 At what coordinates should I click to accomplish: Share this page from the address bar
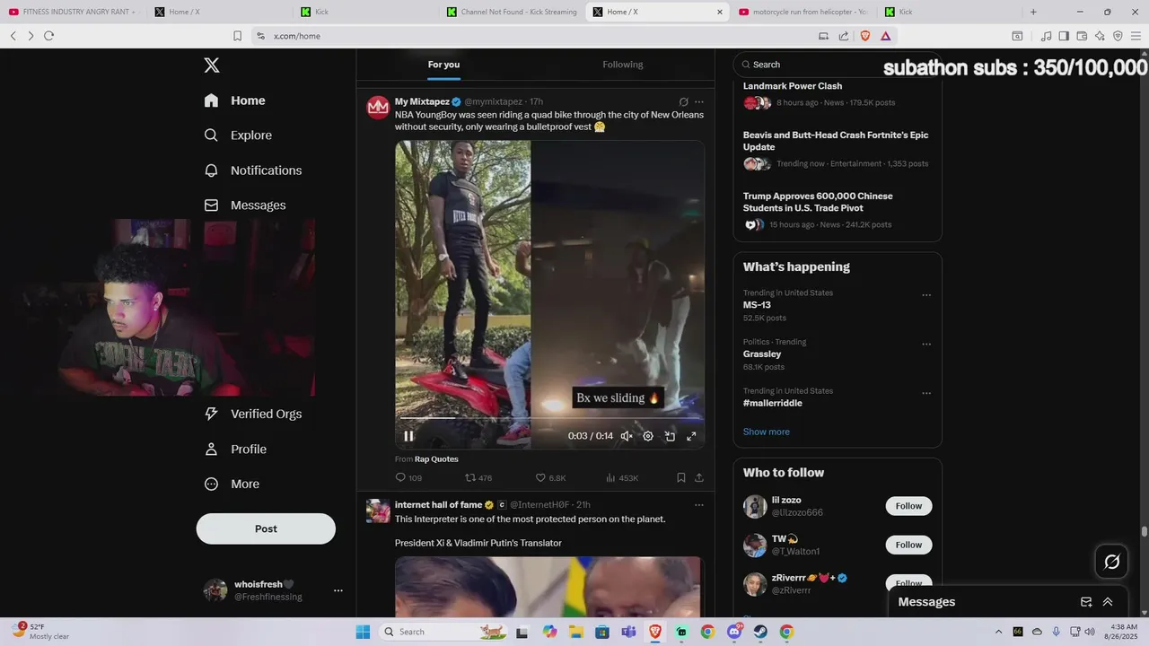point(844,36)
